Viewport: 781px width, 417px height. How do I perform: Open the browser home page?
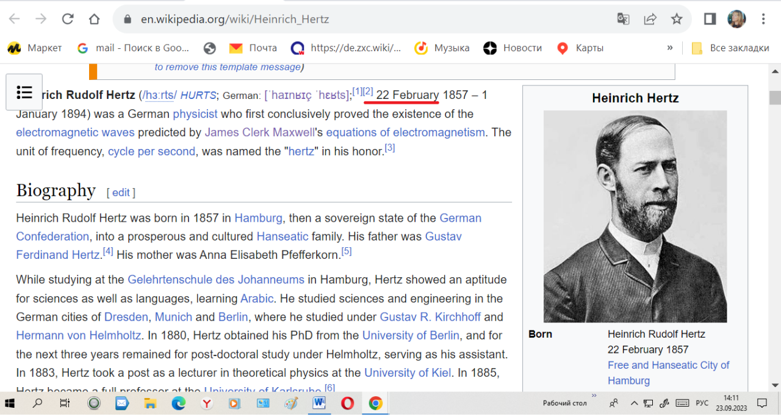pyautogui.click(x=94, y=19)
